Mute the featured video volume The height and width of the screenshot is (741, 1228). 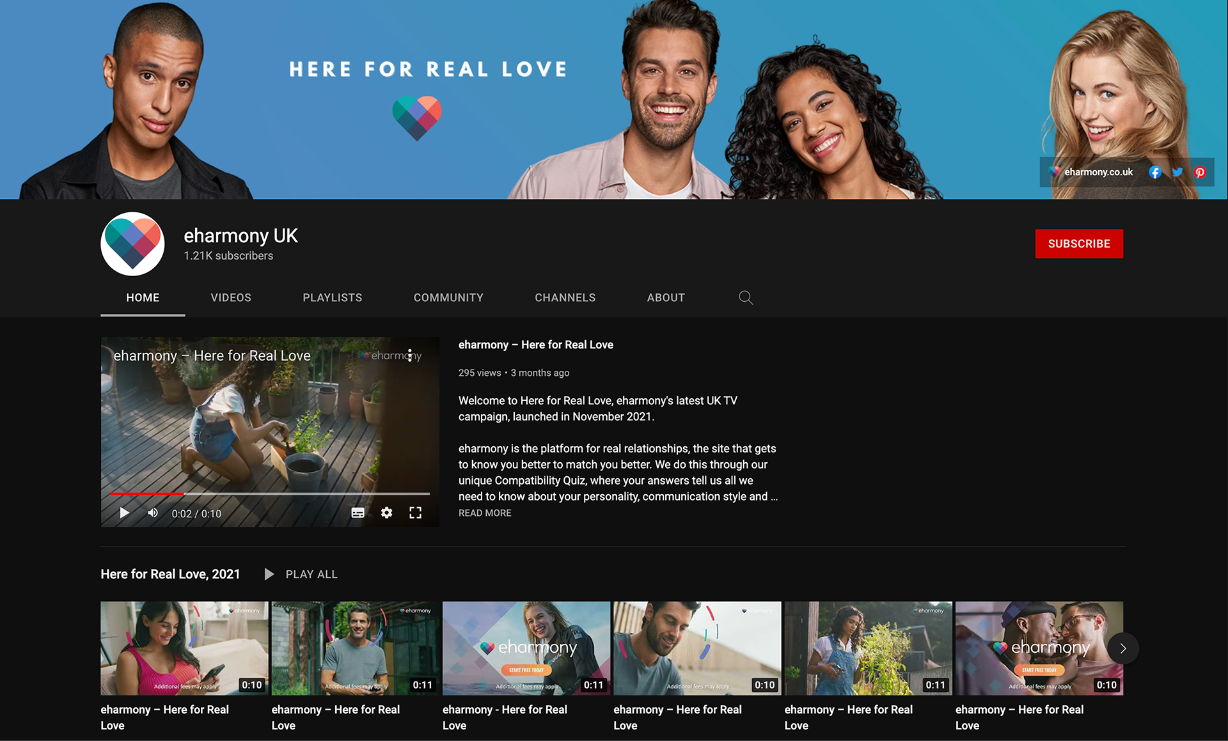tap(153, 513)
